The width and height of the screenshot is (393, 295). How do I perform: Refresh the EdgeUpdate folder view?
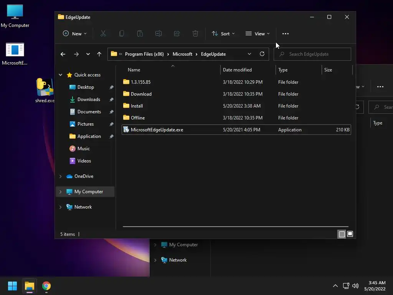pos(262,54)
